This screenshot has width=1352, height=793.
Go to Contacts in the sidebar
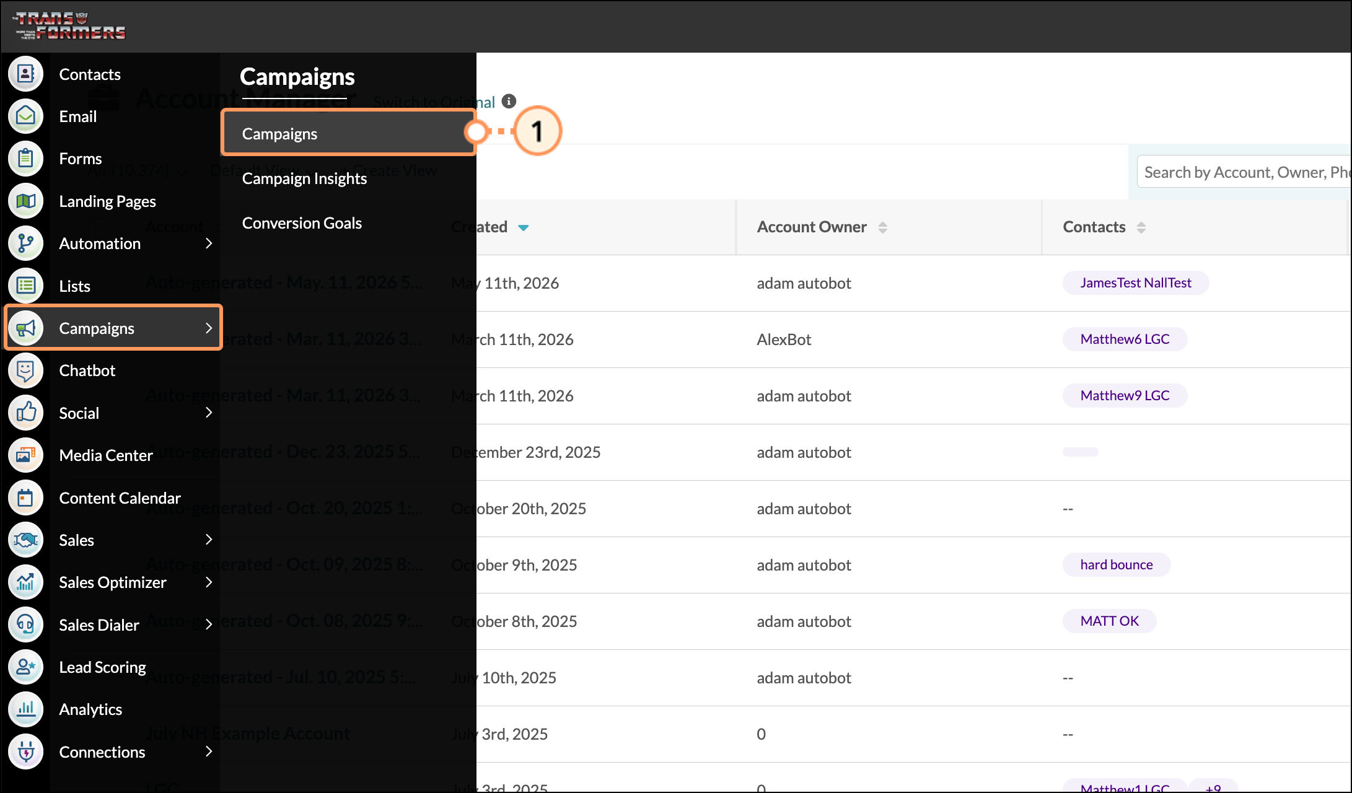90,74
